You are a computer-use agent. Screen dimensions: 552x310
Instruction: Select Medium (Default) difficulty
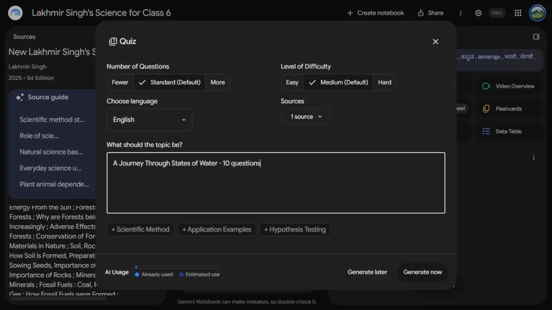[x=338, y=82]
